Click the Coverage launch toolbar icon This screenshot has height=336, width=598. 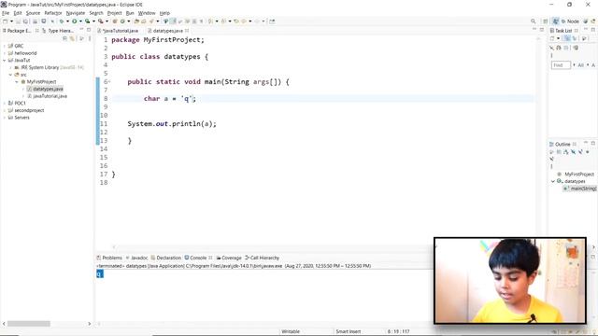tap(87, 21)
